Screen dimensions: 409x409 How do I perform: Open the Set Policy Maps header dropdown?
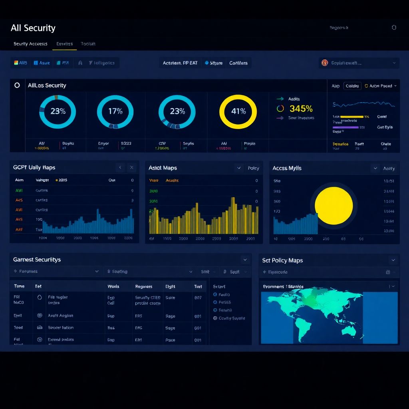pos(393,260)
